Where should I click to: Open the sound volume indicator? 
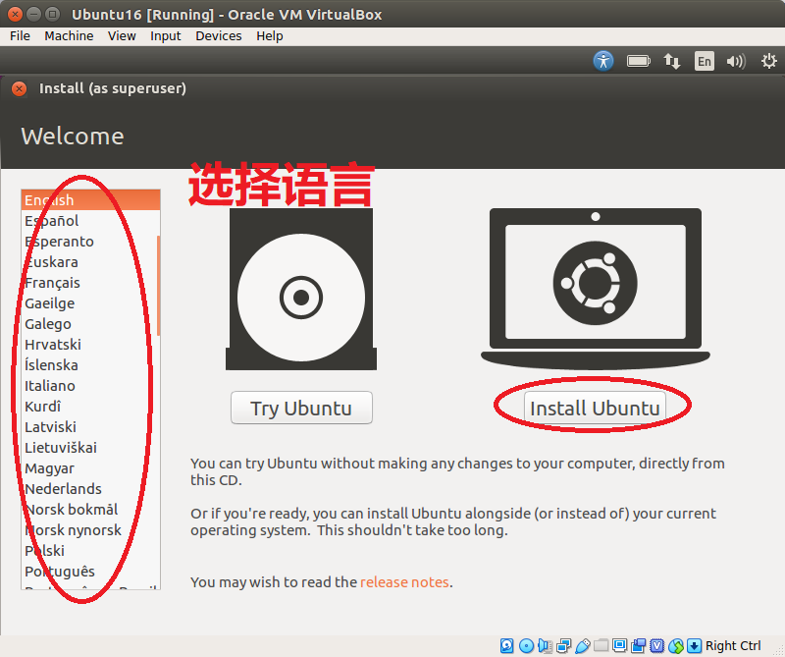(736, 61)
